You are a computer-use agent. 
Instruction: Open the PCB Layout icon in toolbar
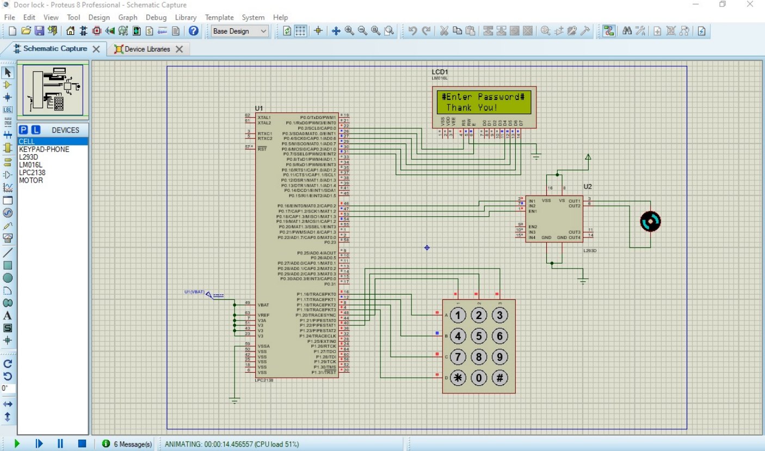(x=97, y=31)
